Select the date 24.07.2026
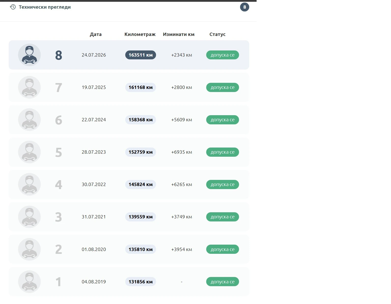The width and height of the screenshot is (391, 304). 94,55
